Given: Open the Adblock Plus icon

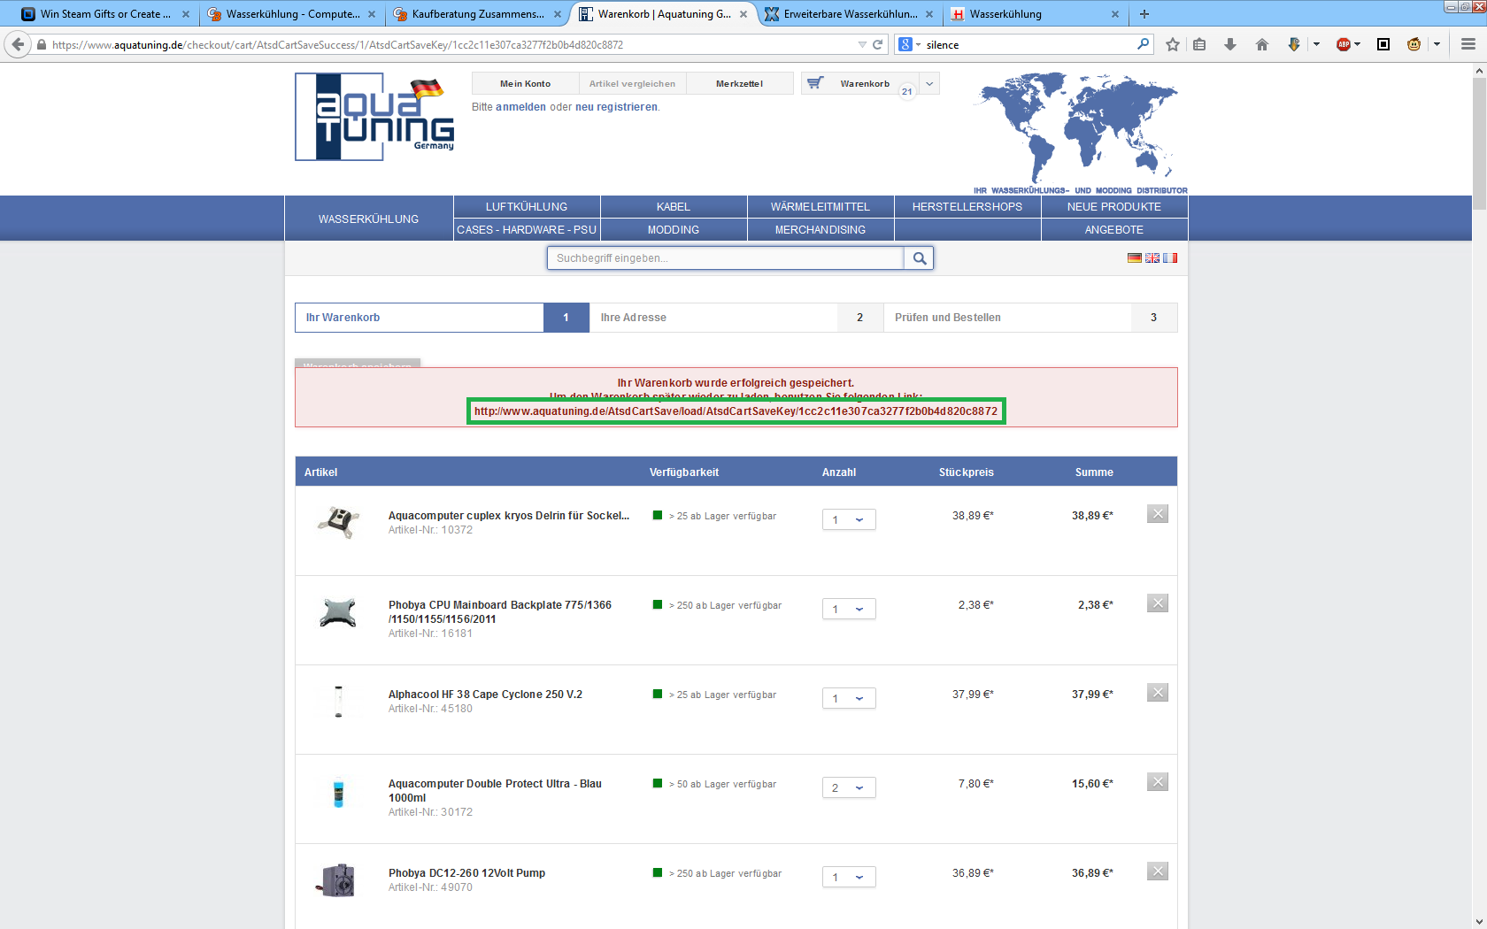Looking at the screenshot, I should pos(1344,44).
